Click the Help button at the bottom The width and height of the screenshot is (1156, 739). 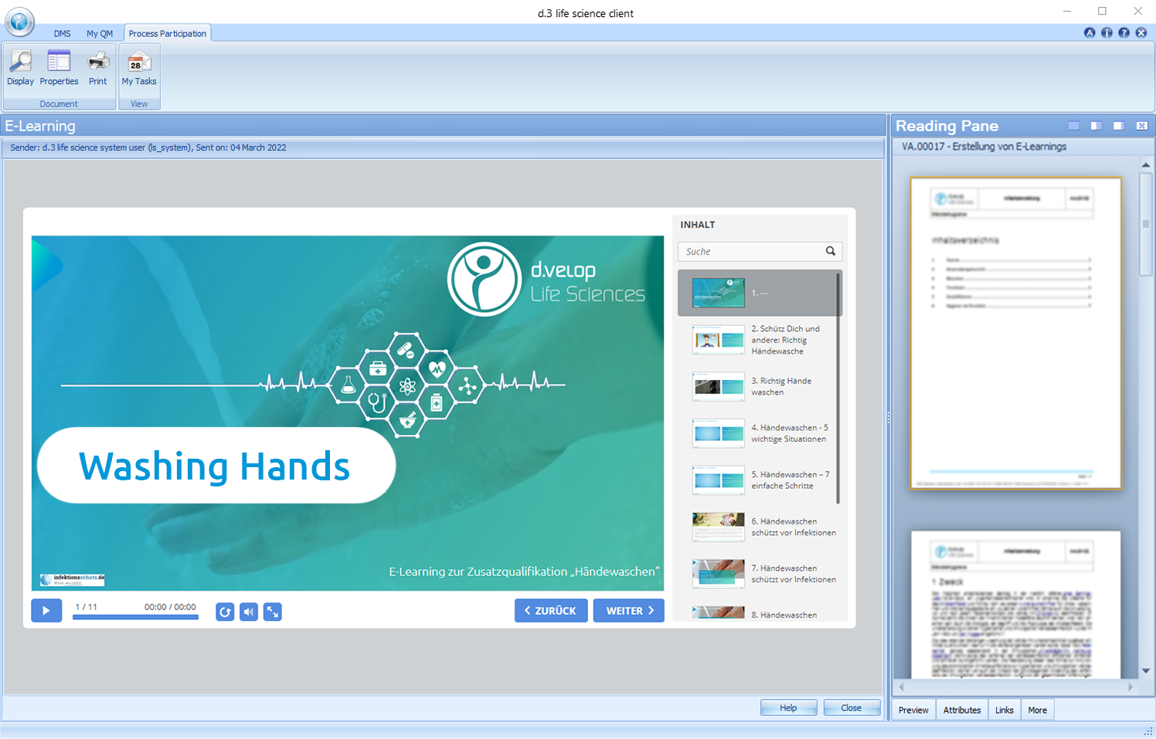point(788,707)
